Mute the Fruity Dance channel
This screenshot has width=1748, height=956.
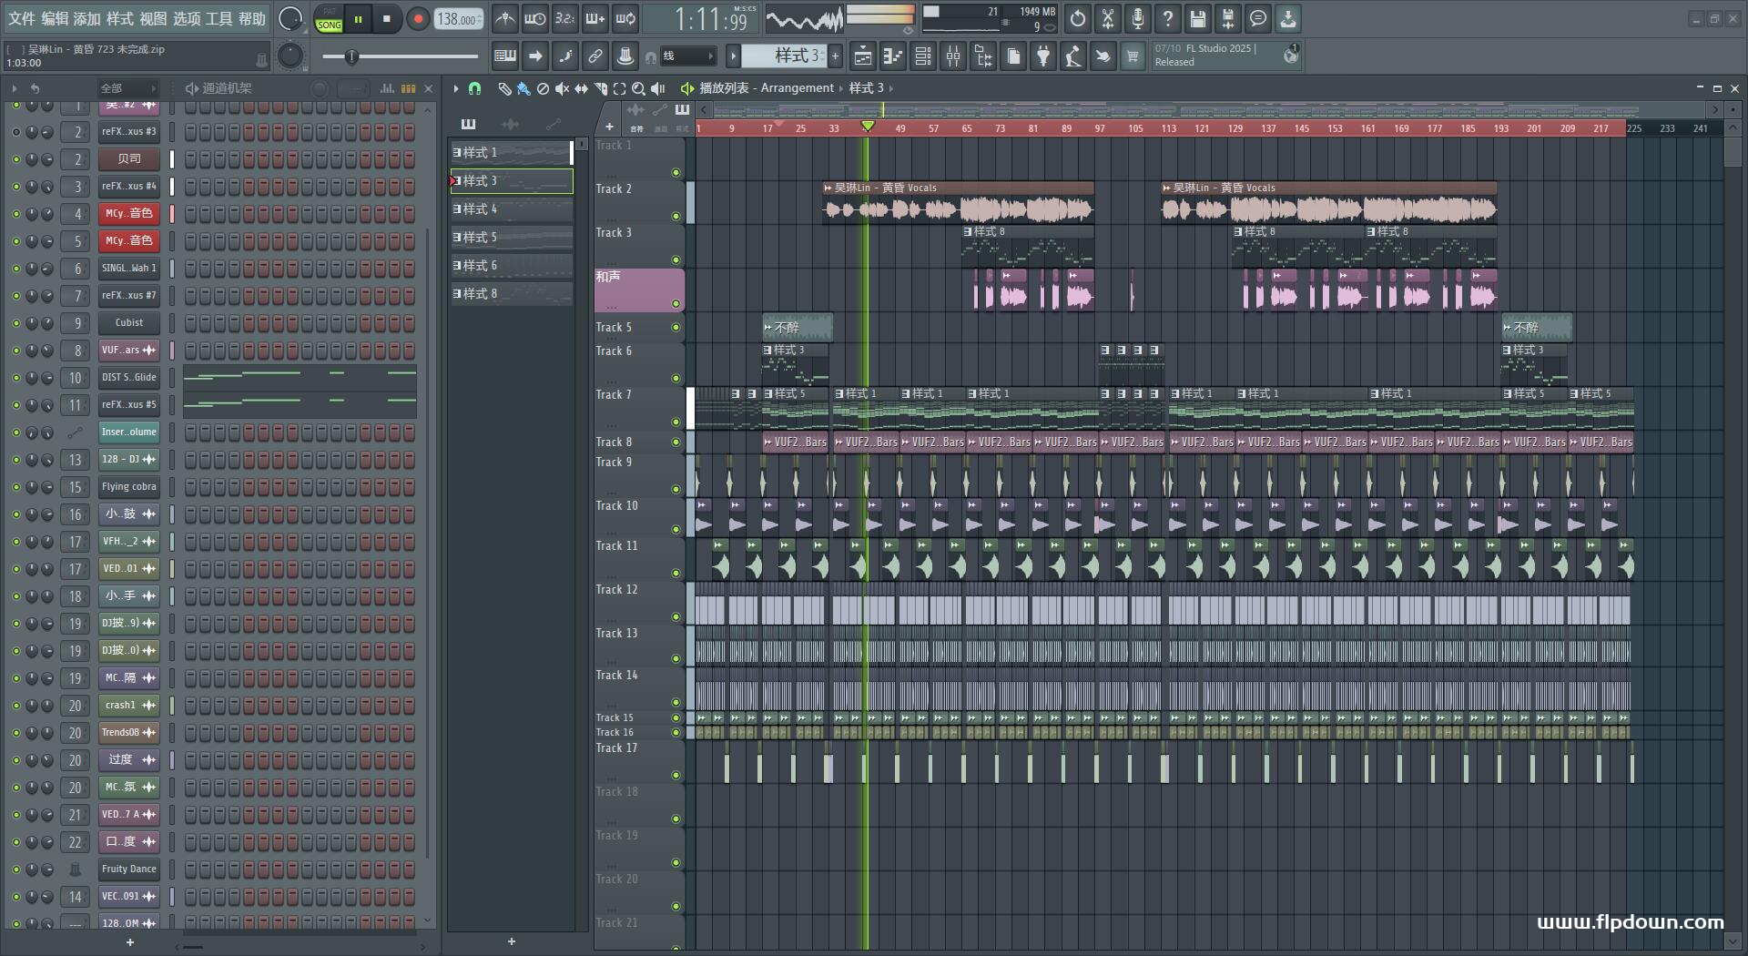15,870
